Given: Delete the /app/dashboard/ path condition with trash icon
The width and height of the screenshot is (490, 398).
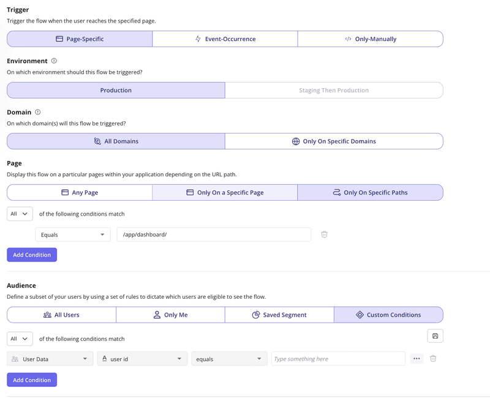Looking at the screenshot, I should point(324,235).
